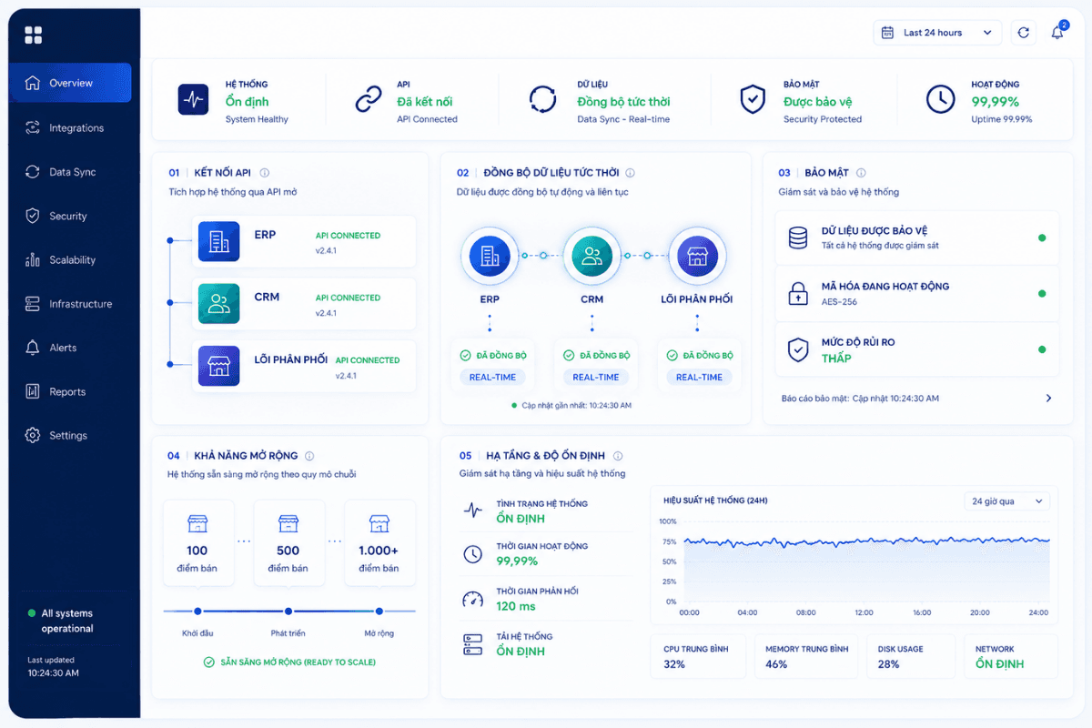Click the app grid logo icon
Screen dimensions: 1092x728
(34, 35)
